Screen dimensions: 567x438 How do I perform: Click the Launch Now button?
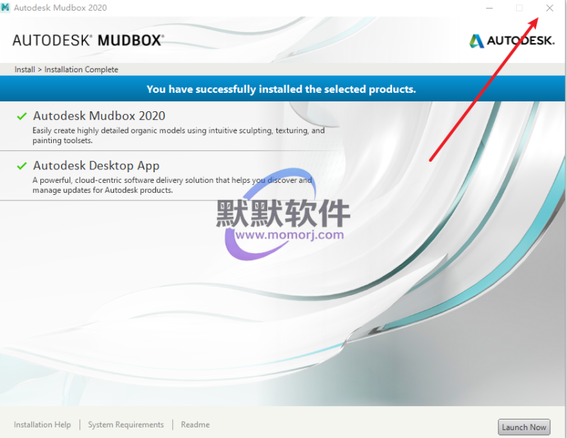coord(524,427)
